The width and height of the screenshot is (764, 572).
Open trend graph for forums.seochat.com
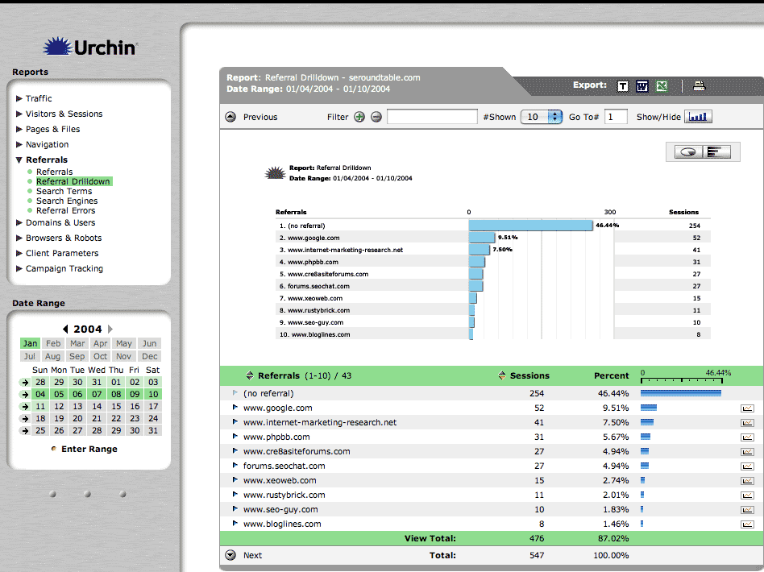pos(747,466)
